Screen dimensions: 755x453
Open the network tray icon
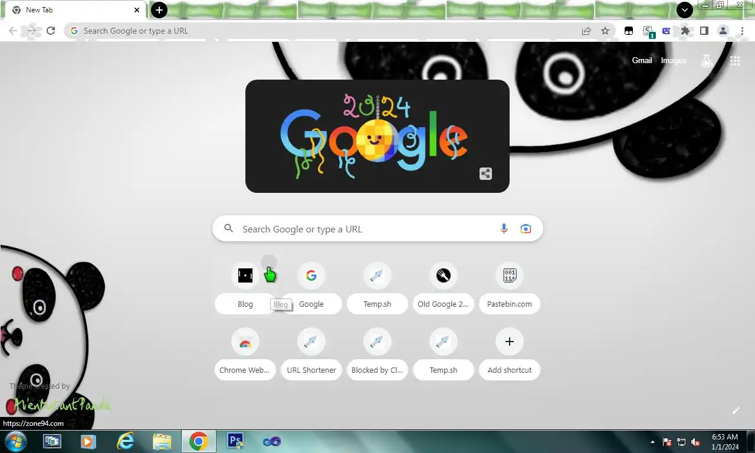[681, 442]
